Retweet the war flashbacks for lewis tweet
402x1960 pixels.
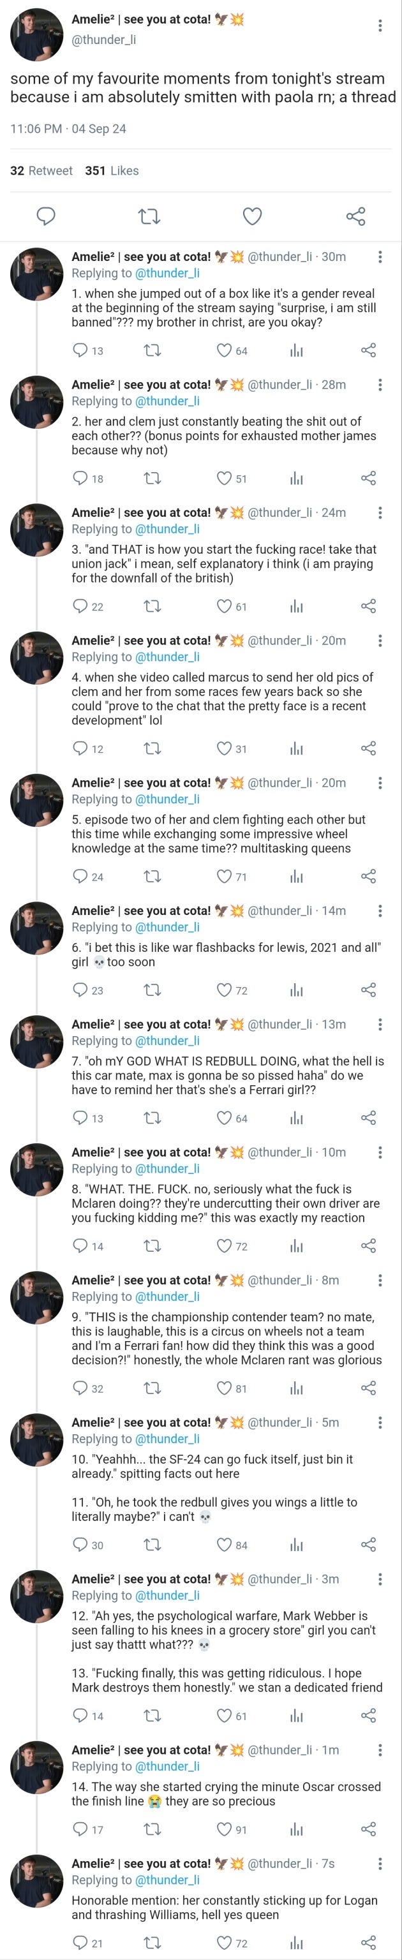[153, 990]
